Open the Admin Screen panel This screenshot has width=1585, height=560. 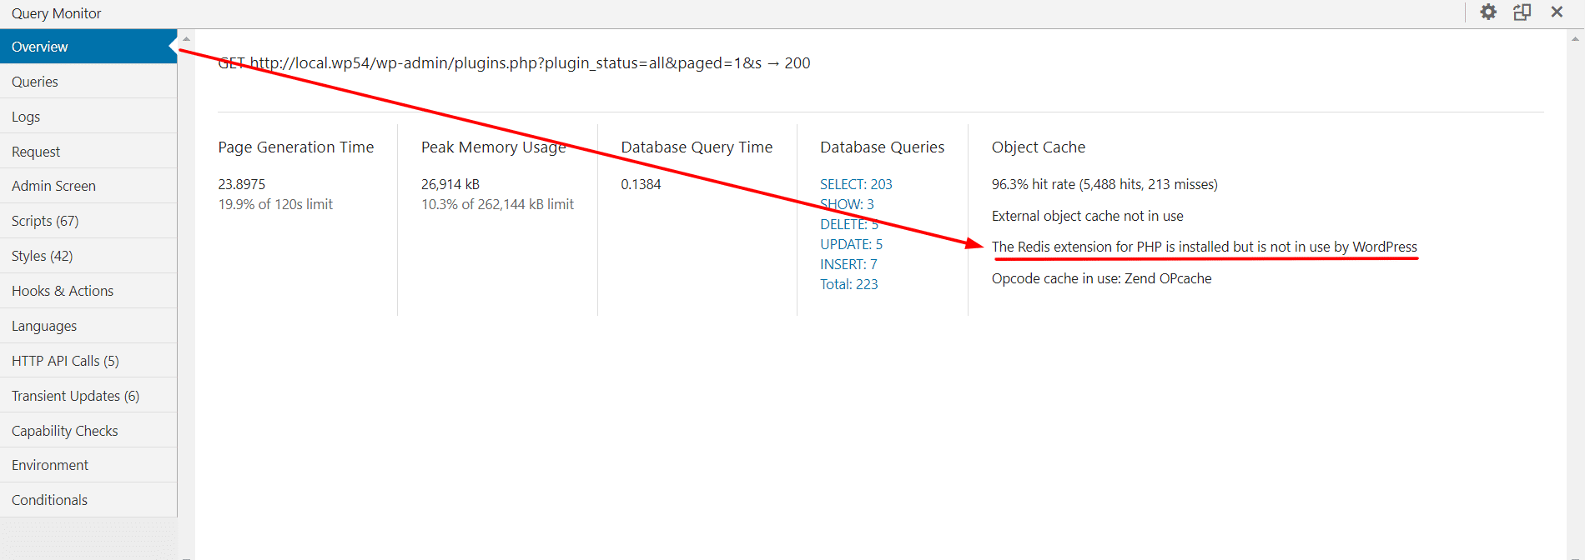coord(88,186)
